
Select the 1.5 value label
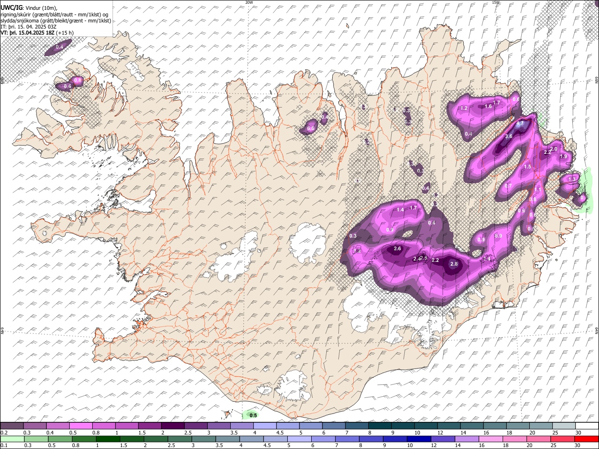tap(527, 167)
